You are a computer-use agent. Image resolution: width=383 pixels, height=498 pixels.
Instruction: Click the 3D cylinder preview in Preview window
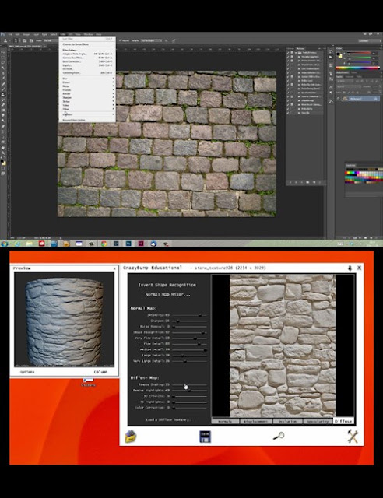click(64, 321)
